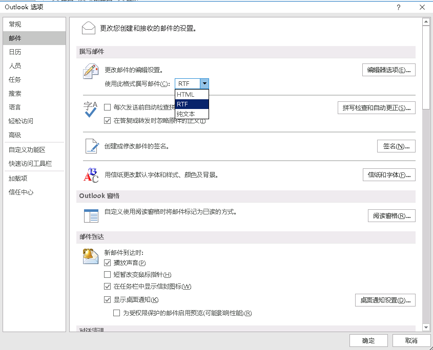Click the envelope icon at top of mail settings
Viewport: 433px width, 350px height.
tap(88, 28)
